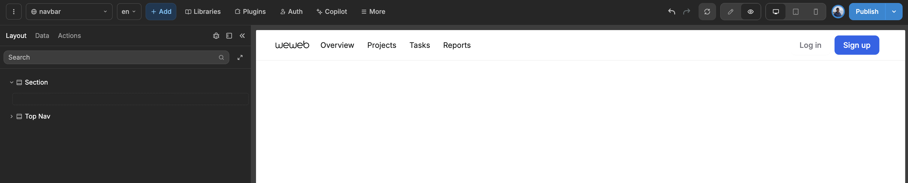The width and height of the screenshot is (908, 183).
Task: Open the More menu
Action: click(373, 11)
